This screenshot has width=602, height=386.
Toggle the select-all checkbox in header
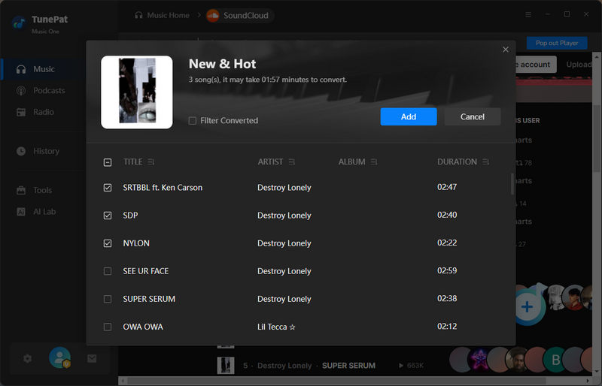click(x=108, y=162)
